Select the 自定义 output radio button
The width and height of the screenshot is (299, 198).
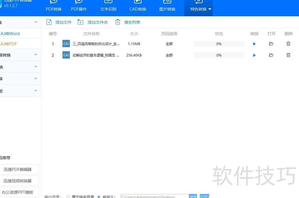[99, 197]
